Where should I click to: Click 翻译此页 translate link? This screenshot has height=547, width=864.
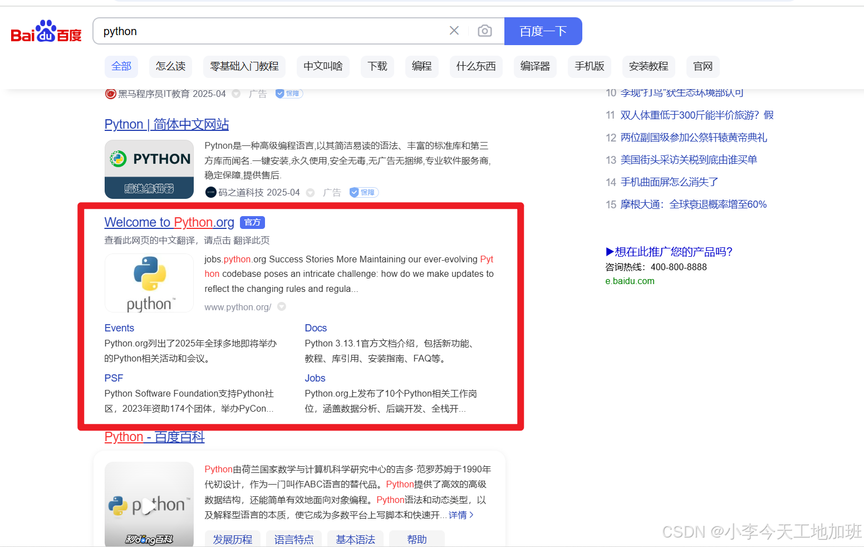(x=252, y=240)
